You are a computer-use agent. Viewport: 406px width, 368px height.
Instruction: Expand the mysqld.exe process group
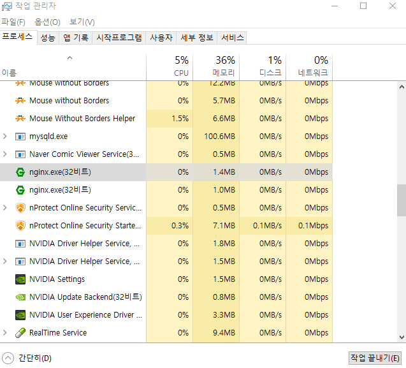point(4,136)
